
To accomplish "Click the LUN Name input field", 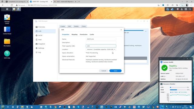I will pyautogui.click(x=101, y=39).
